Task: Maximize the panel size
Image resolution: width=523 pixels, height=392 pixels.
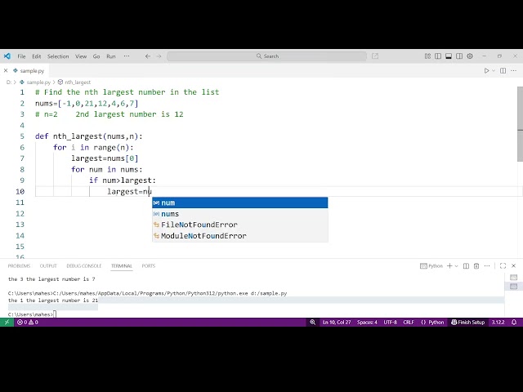Action: (x=503, y=265)
